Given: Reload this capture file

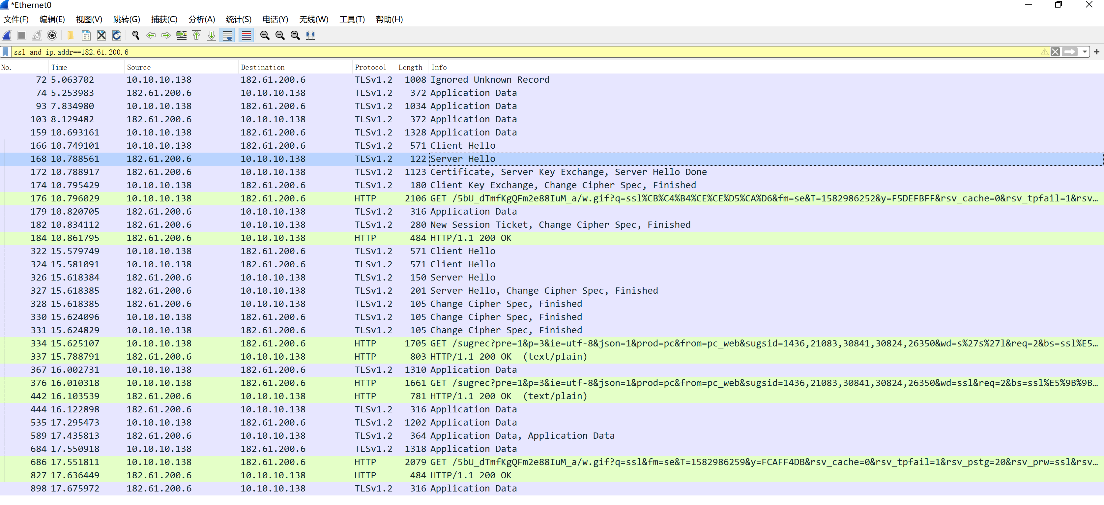Looking at the screenshot, I should point(116,35).
